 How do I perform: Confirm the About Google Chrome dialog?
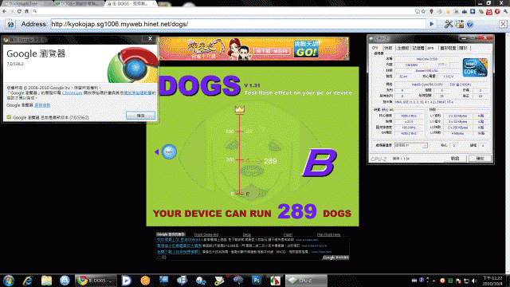point(140,116)
